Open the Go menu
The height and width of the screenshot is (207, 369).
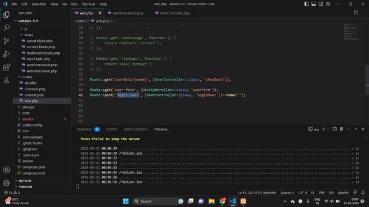(x=65, y=4)
